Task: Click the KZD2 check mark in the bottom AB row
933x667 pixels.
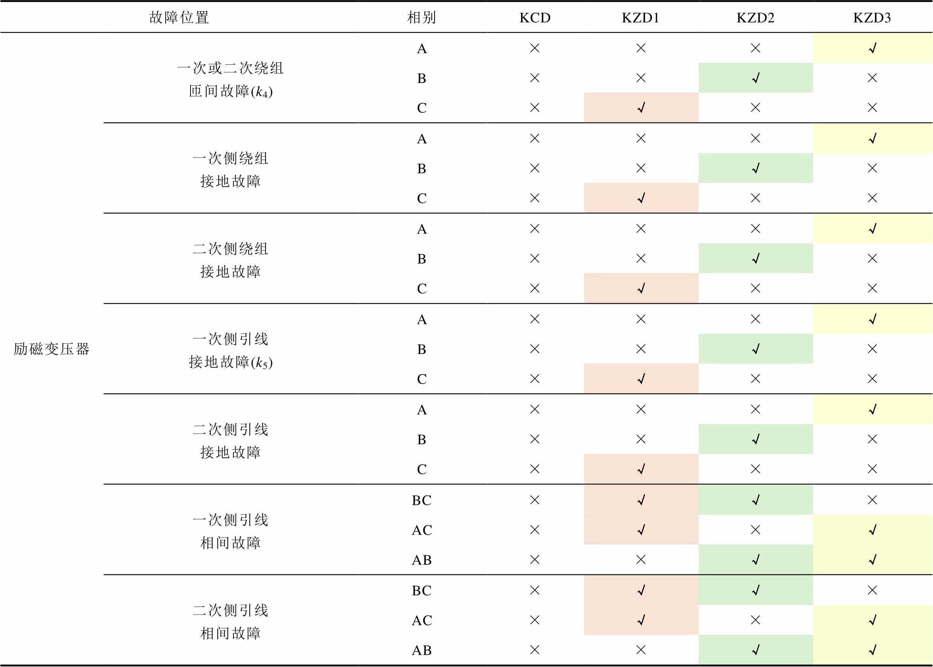Action: tap(756, 650)
